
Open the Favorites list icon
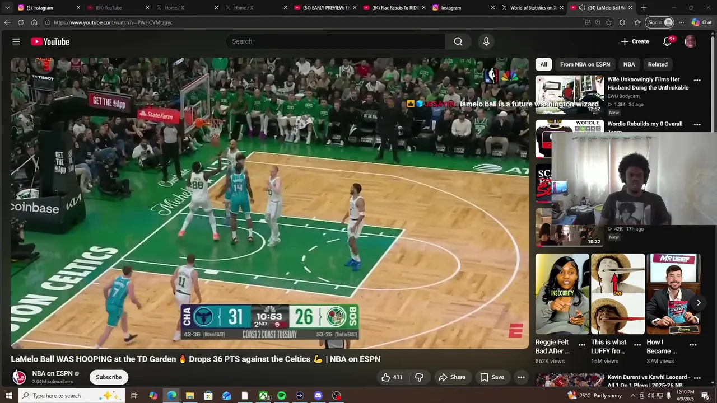tap(637, 22)
